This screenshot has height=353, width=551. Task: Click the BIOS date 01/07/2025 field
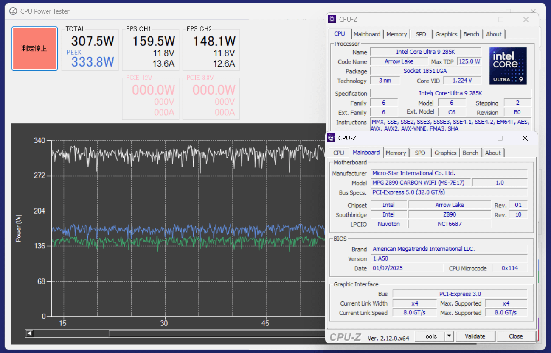tap(407, 268)
